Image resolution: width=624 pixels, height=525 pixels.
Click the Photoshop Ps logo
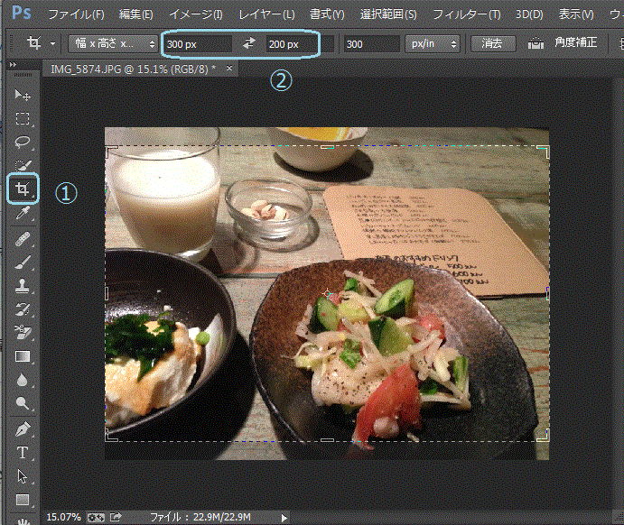(22, 13)
